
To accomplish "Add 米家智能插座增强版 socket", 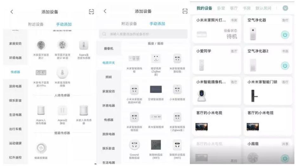I will [x=134, y=117].
